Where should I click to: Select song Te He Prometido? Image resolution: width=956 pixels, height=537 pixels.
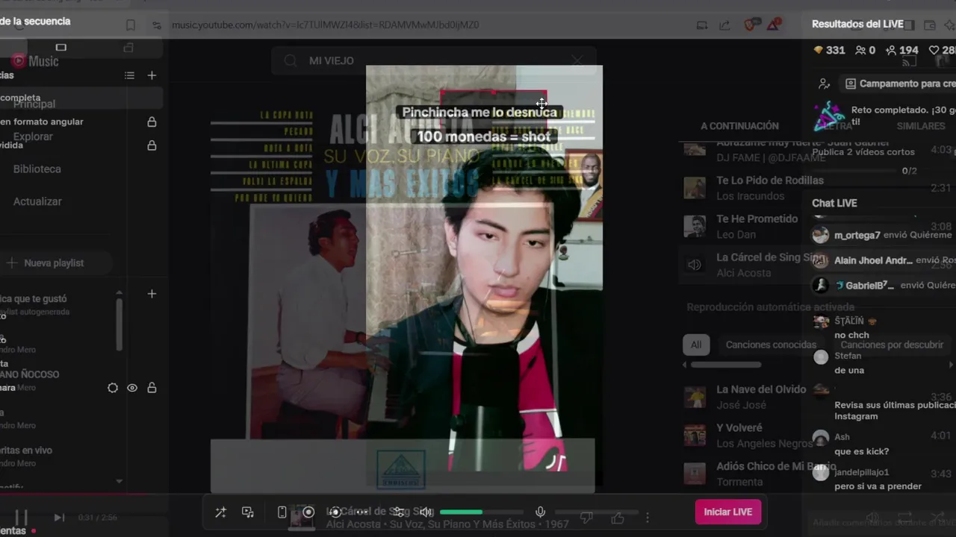(x=757, y=219)
